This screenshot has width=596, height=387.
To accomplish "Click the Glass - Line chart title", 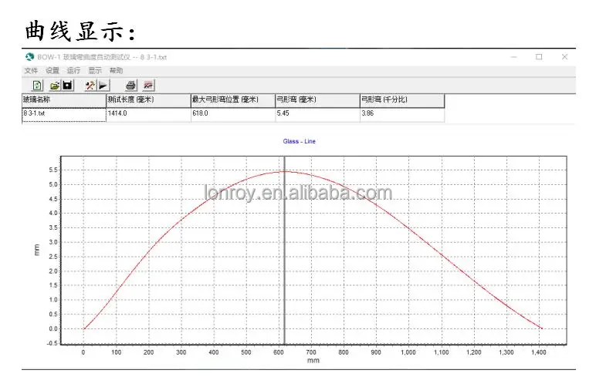I will (299, 141).
